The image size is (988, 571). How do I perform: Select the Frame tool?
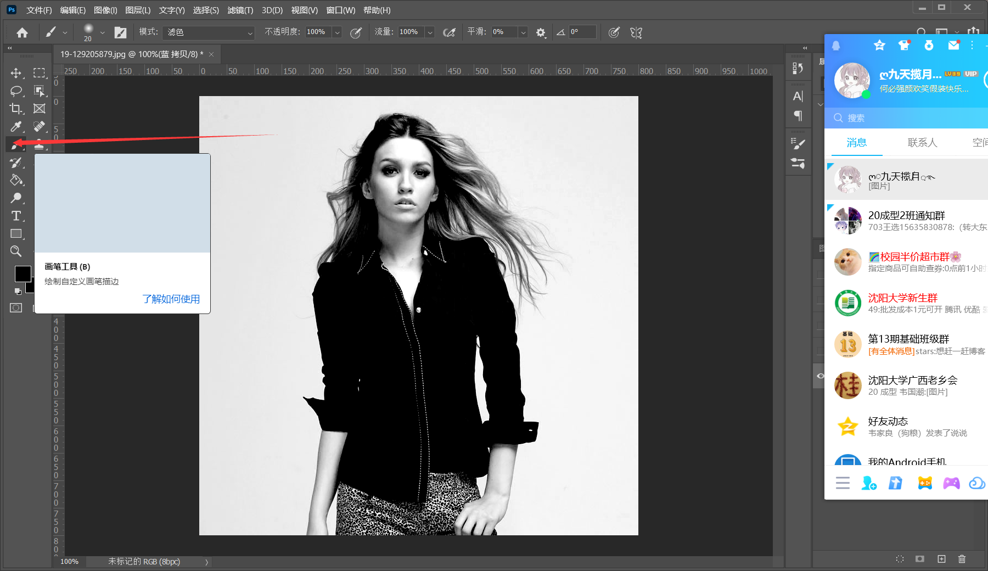tap(39, 109)
